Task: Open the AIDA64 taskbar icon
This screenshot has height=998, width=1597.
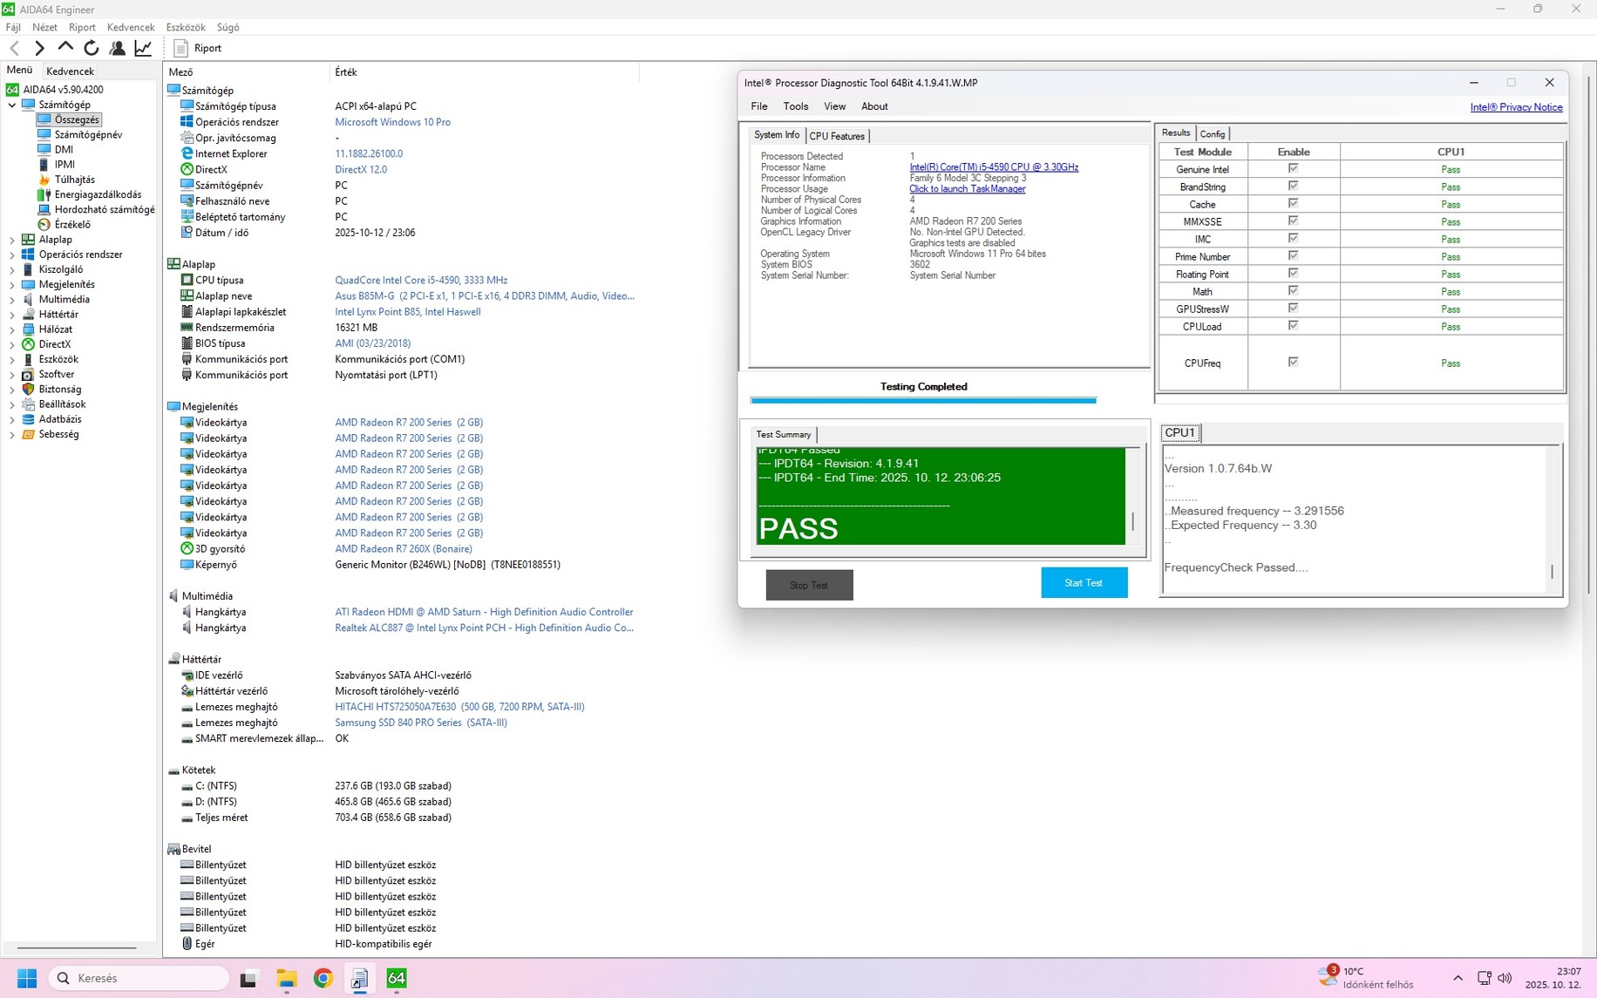Action: (397, 978)
